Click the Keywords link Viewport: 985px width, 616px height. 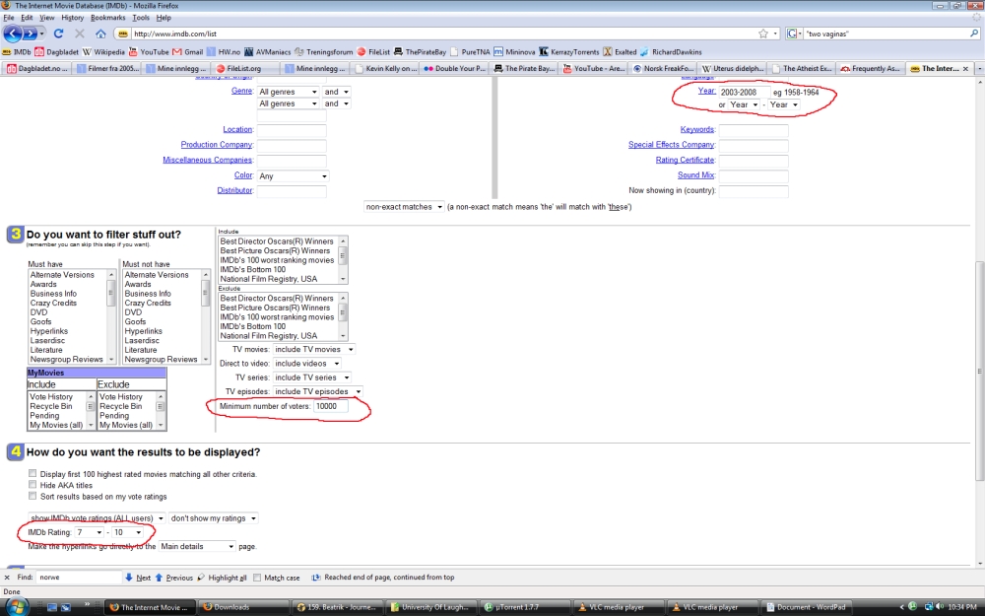[696, 129]
